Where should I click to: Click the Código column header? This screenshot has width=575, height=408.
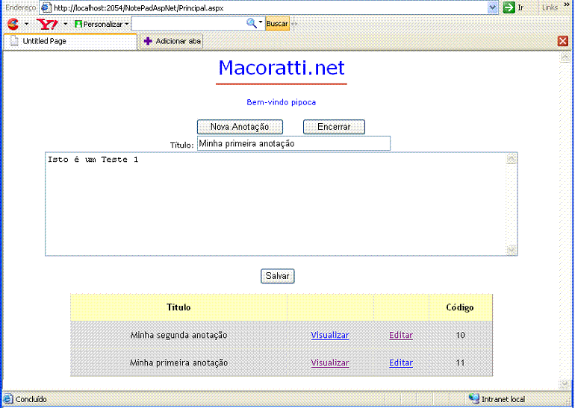[460, 307]
